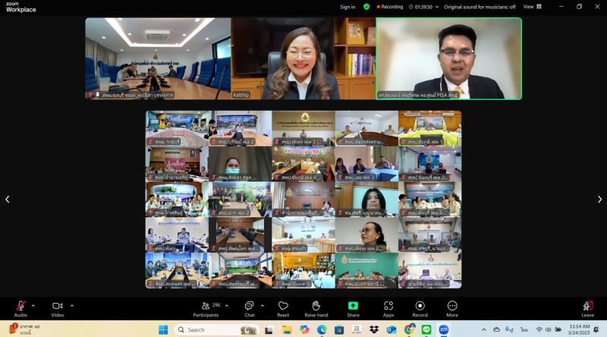Screen dimensions: 607x337
Task: Expand the meeting timer dropdown arrow
Action: pos(436,7)
